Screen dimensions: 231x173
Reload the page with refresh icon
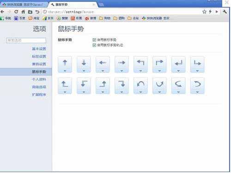pyautogui.click(x=16, y=12)
